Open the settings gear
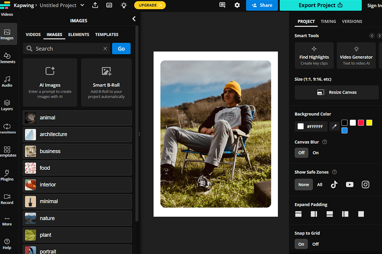382x254 pixels. click(x=237, y=5)
